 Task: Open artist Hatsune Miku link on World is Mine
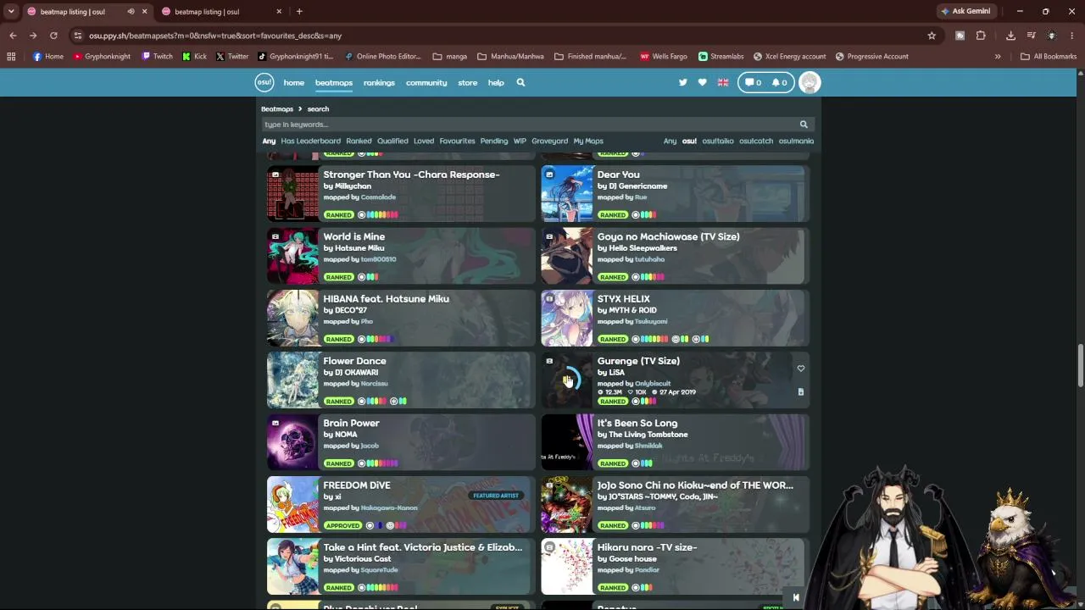[x=359, y=248]
